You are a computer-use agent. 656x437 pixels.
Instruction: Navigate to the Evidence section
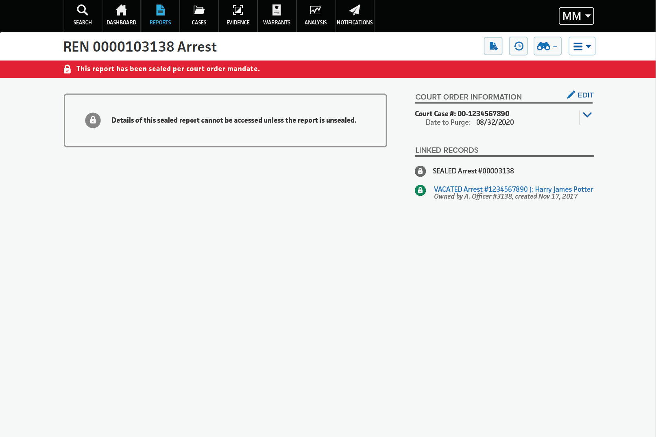(x=238, y=15)
